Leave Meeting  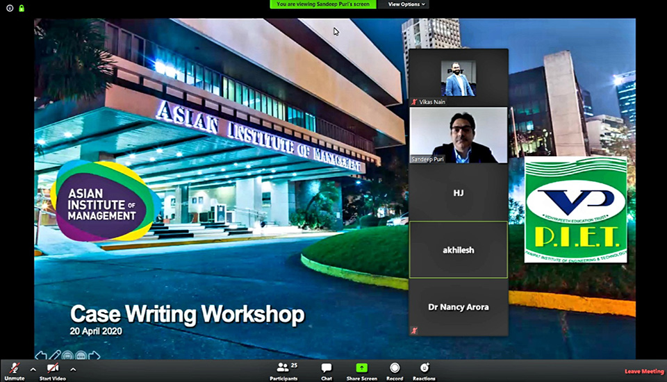(644, 372)
